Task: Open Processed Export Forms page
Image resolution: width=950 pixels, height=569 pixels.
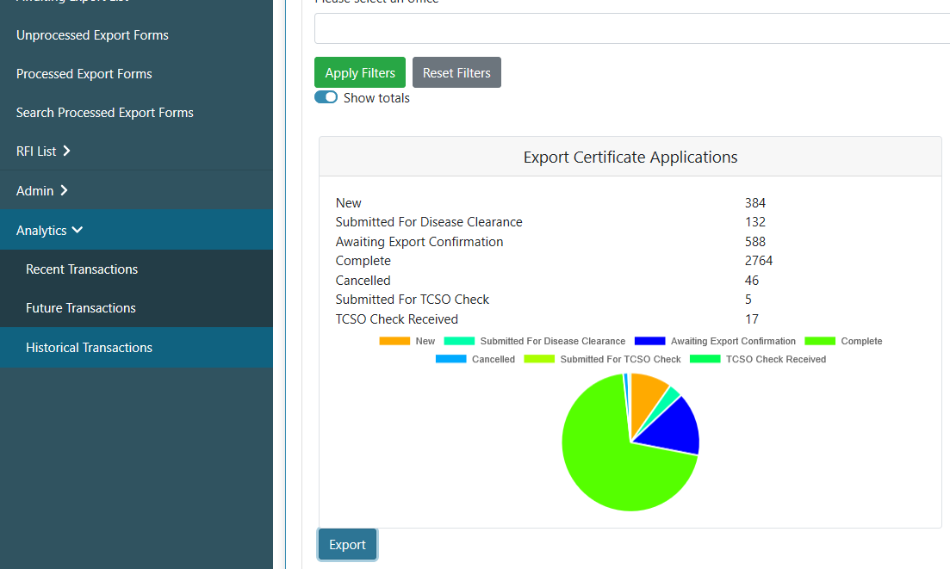Action: coord(84,74)
